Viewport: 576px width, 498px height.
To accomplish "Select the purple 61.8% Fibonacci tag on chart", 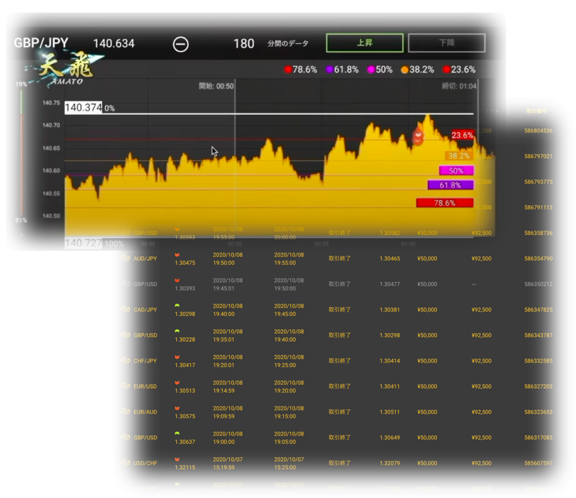I will [450, 185].
